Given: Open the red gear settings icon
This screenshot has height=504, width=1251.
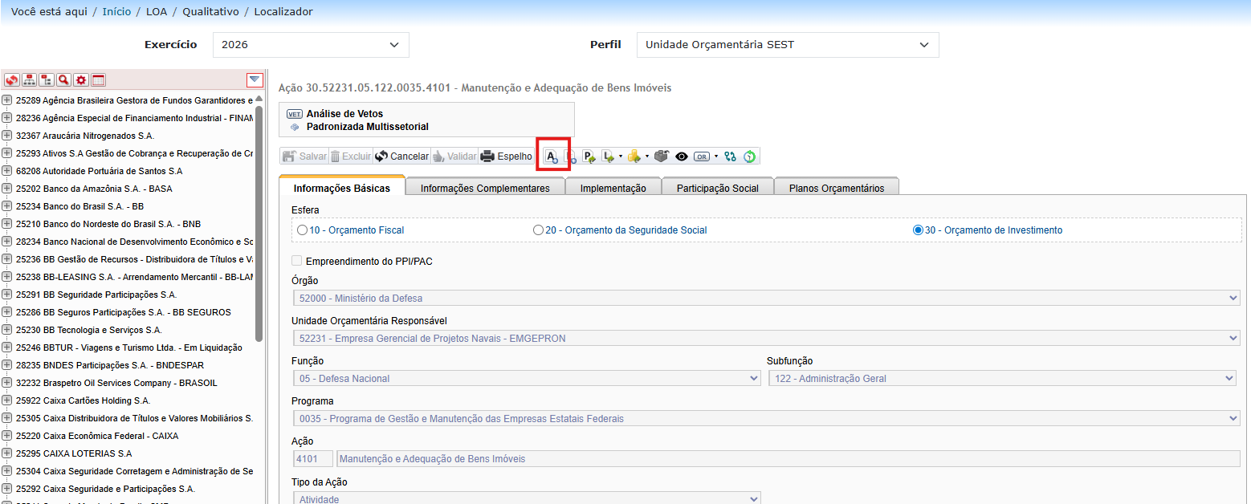Looking at the screenshot, I should (x=81, y=80).
